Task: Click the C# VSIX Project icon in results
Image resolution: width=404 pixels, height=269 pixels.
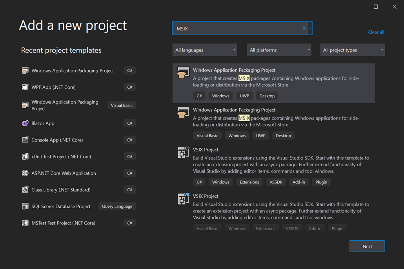Action: tap(183, 152)
